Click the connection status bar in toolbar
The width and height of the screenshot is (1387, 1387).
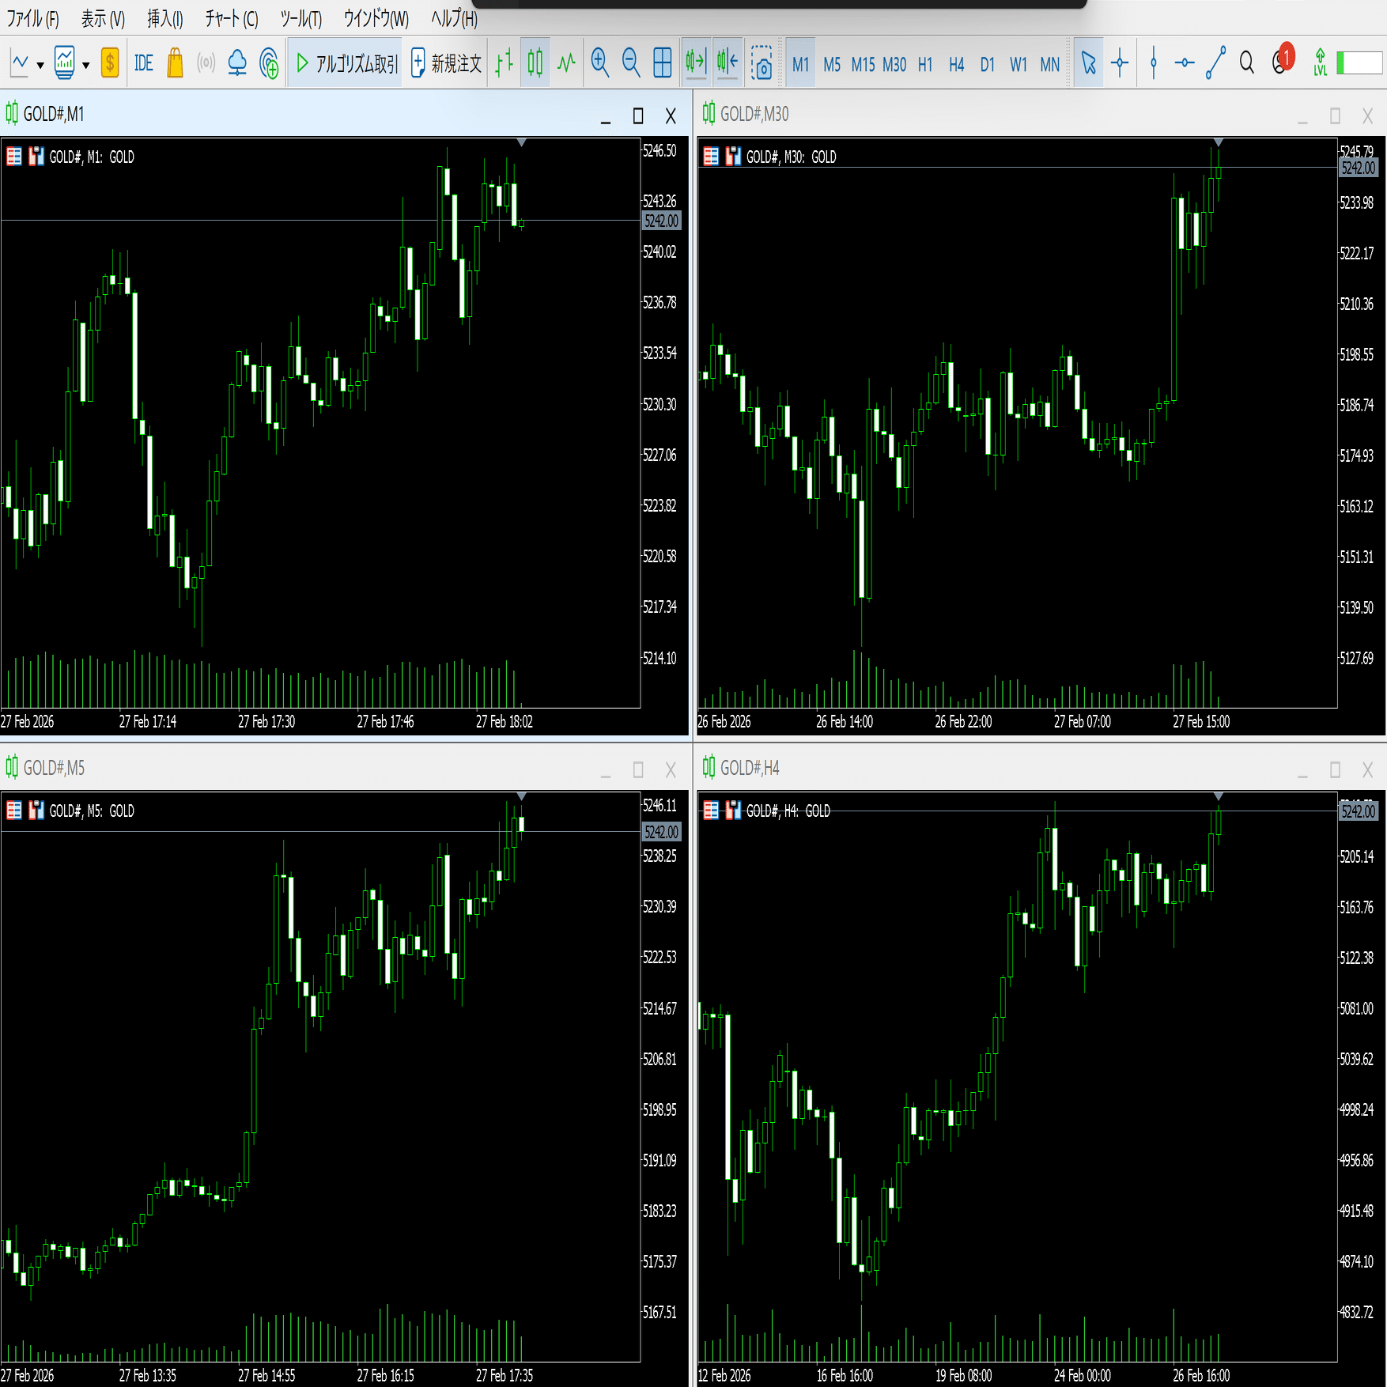pos(1360,62)
